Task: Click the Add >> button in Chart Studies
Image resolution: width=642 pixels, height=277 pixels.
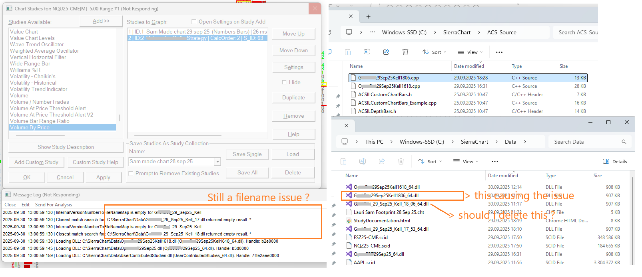Action: [101, 21]
